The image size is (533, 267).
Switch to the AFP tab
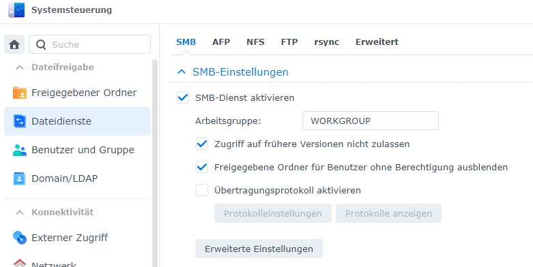click(x=221, y=42)
